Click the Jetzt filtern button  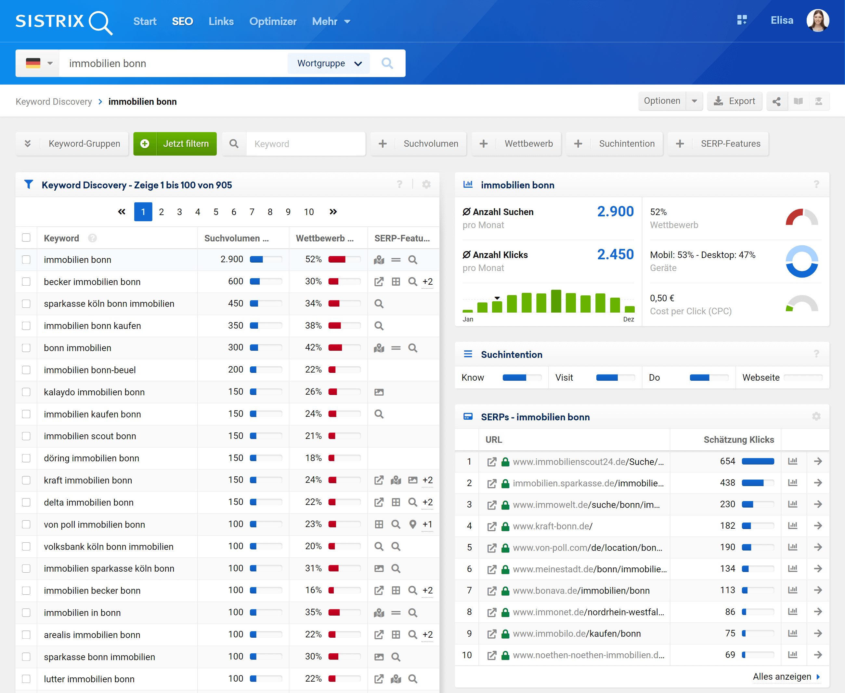coord(175,144)
